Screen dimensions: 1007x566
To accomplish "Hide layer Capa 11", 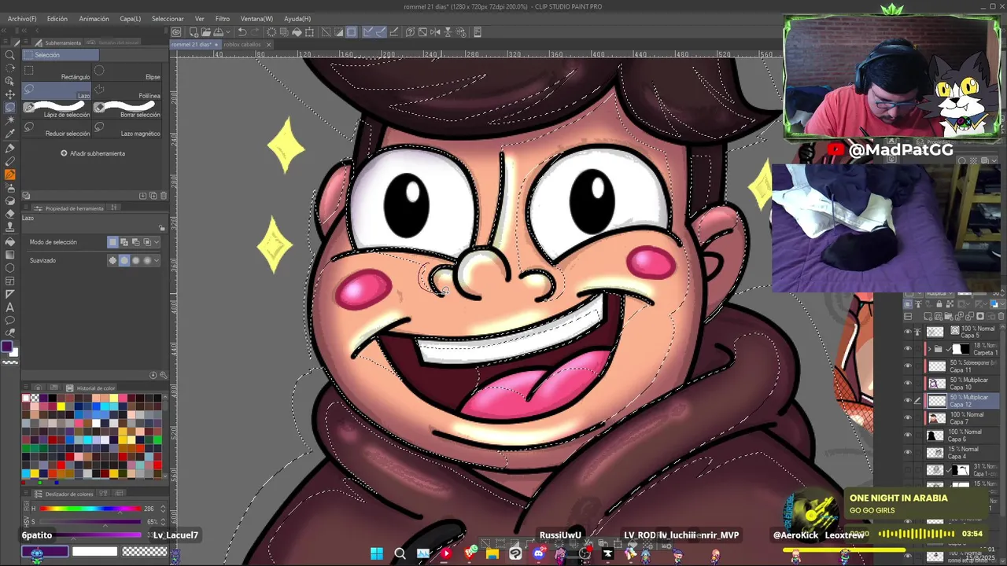I will (907, 366).
